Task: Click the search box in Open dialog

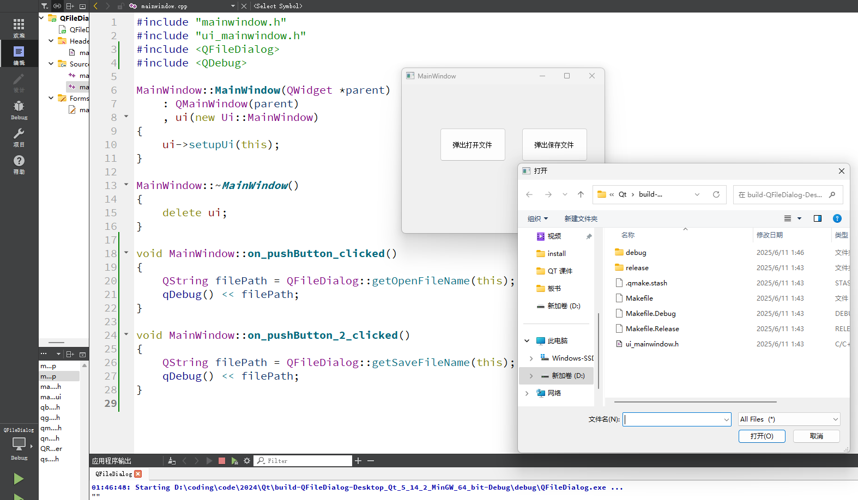Action: click(788, 194)
